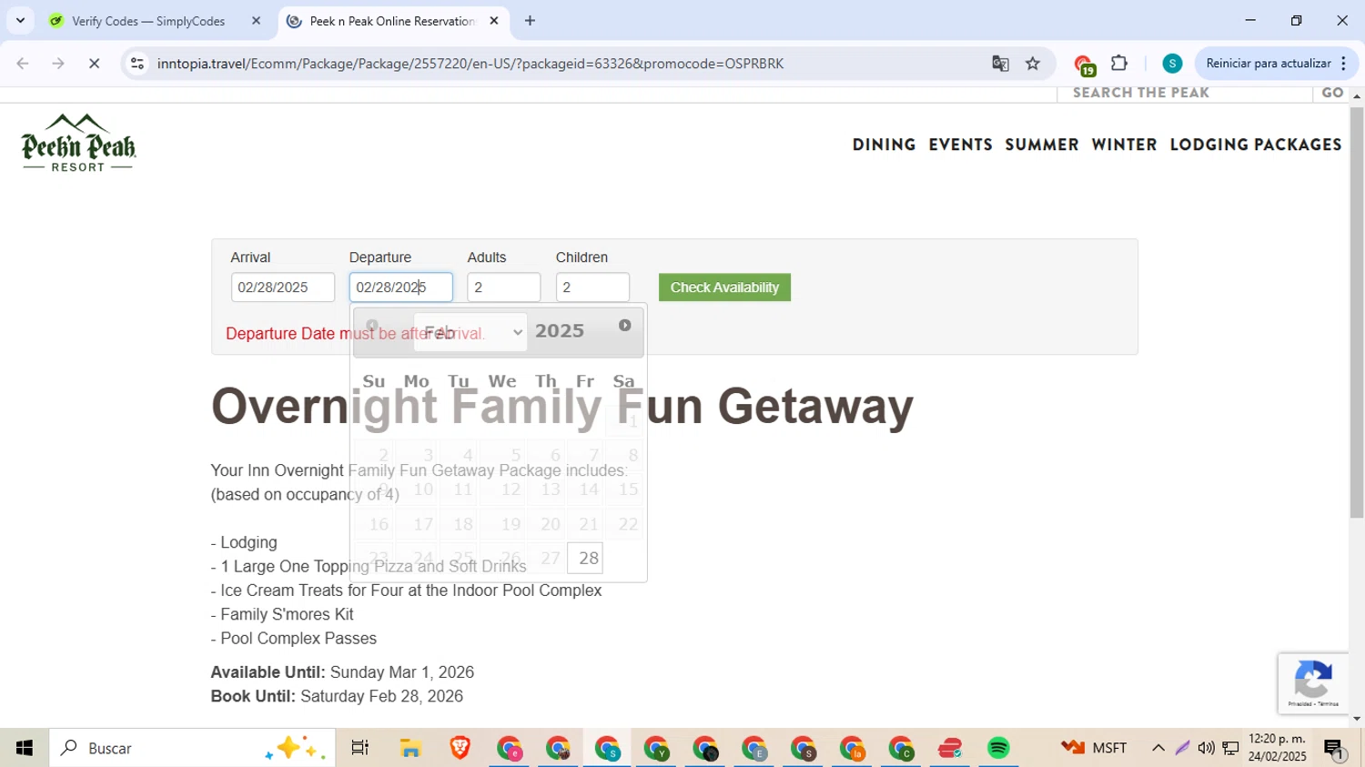Screen dimensions: 1365x767
Task: Open the notification center icon
Action: coord(1335,749)
